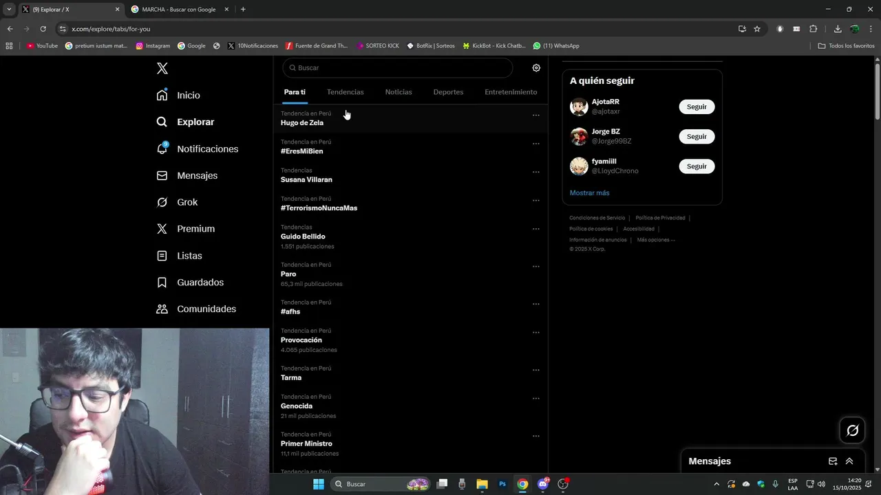The image size is (881, 495).
Task: Open Guardados bookmarks
Action: (x=190, y=283)
